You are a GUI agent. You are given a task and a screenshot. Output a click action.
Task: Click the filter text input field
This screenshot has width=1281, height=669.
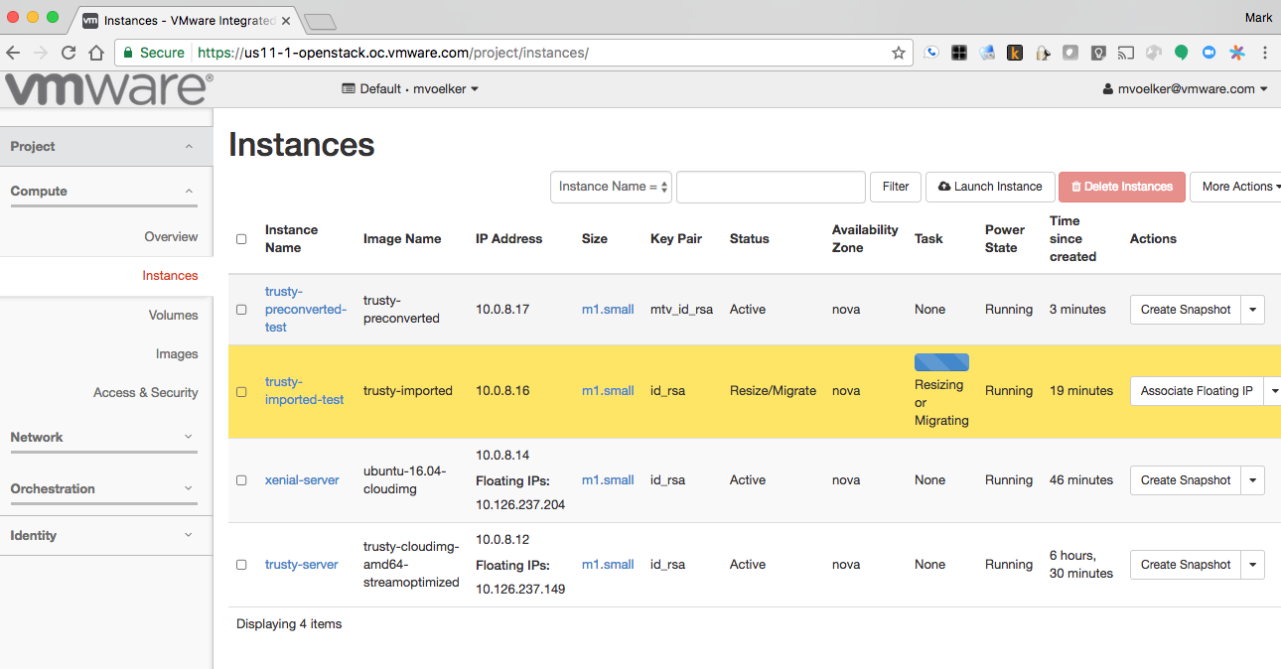pyautogui.click(x=771, y=187)
